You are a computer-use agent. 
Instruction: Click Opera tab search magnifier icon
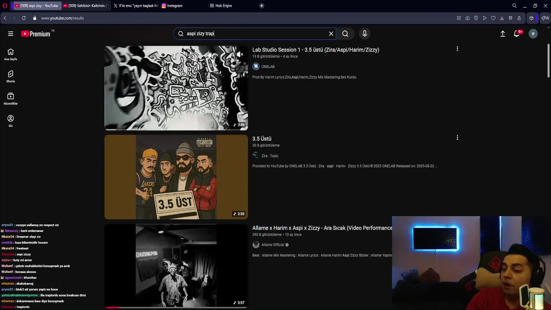click(x=514, y=6)
